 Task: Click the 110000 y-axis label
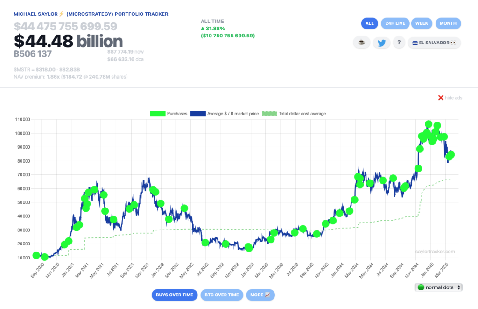point(22,119)
